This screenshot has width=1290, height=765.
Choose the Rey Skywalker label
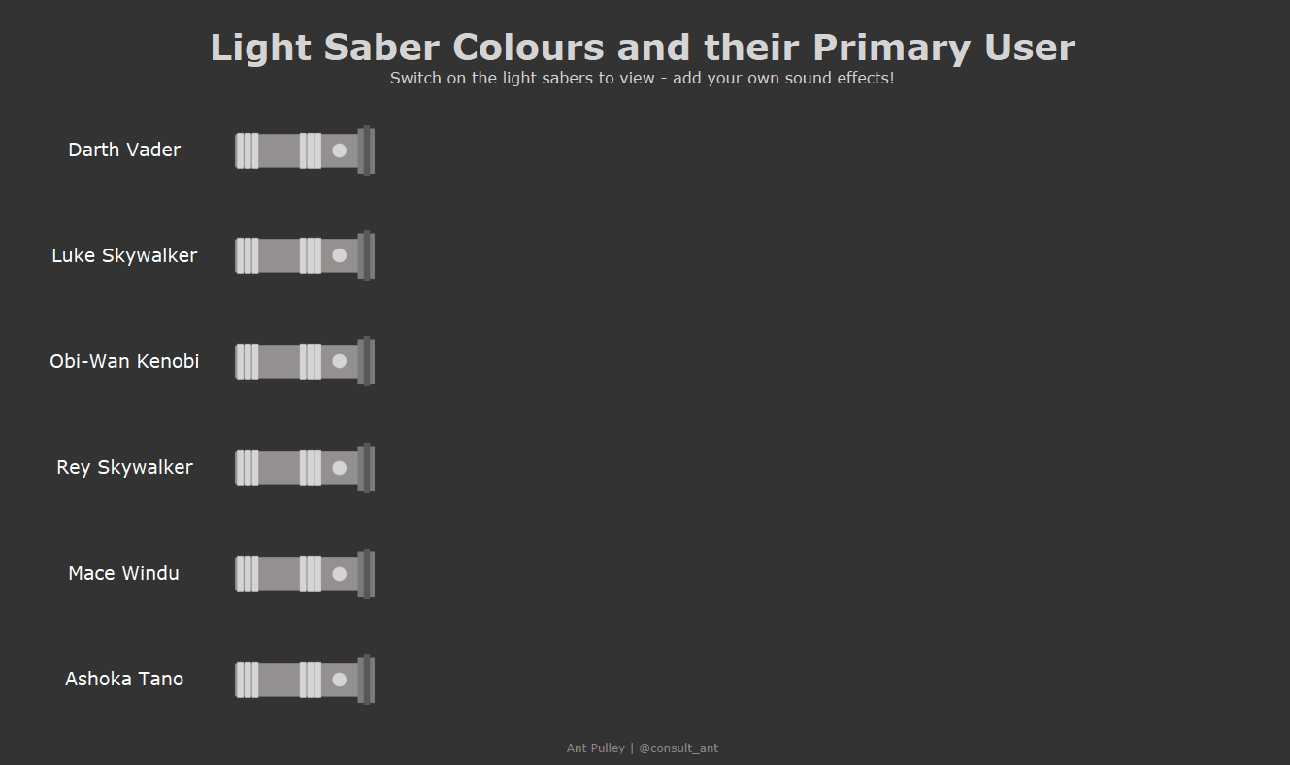[x=124, y=467]
